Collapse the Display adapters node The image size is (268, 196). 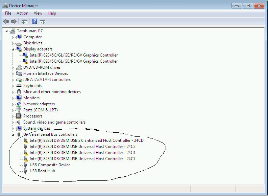pyautogui.click(x=13, y=49)
